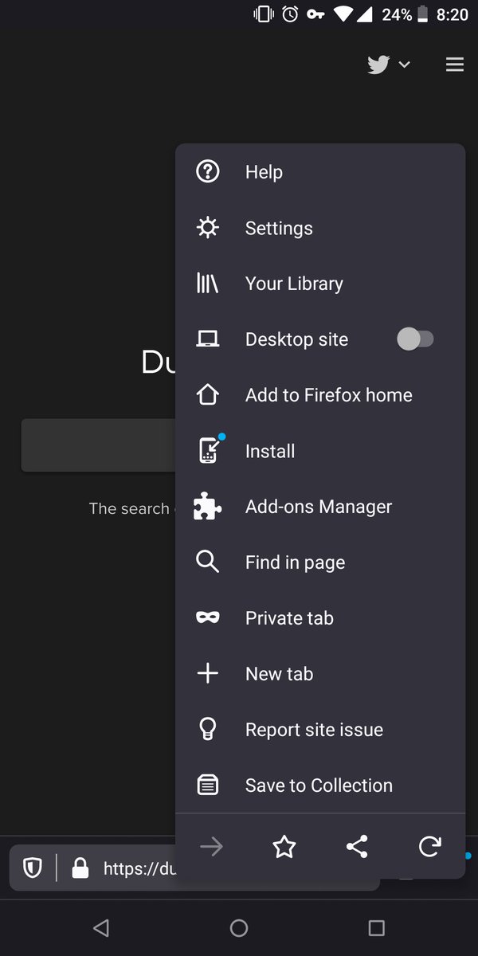
Task: Click the plus icon for New tab
Action: click(207, 674)
